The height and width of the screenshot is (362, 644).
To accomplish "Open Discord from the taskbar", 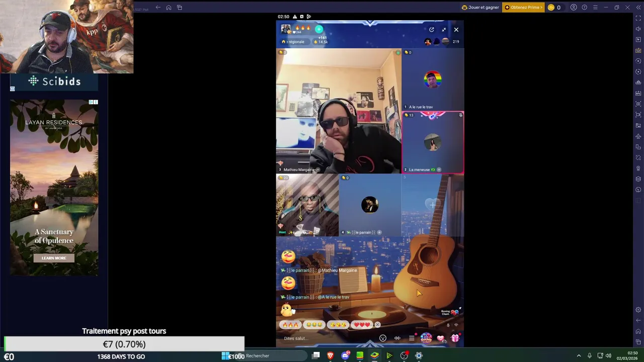I will point(345,356).
